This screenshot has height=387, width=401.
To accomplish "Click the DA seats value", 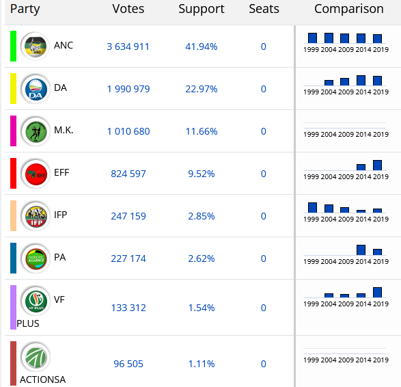I will (264, 89).
